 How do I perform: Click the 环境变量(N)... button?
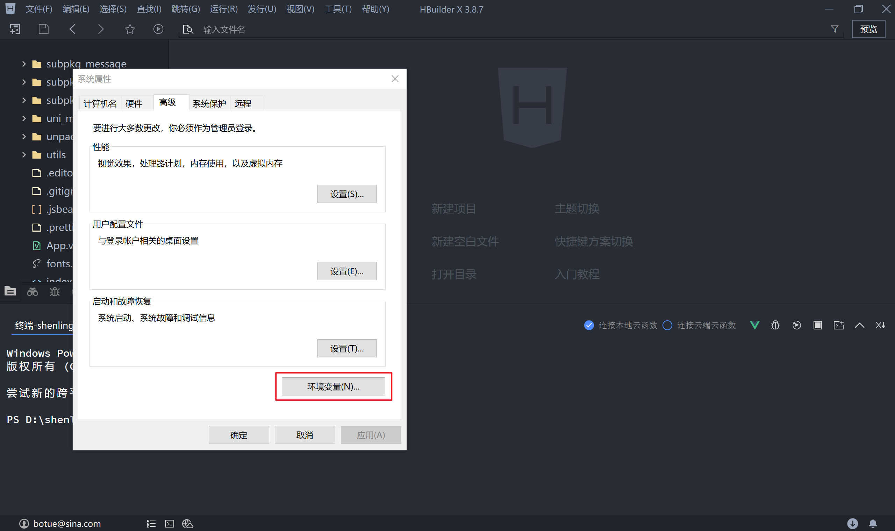click(333, 386)
